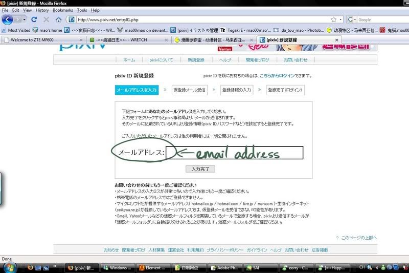Click the 入力完了 submit button
The image size is (409, 273).
(200, 169)
